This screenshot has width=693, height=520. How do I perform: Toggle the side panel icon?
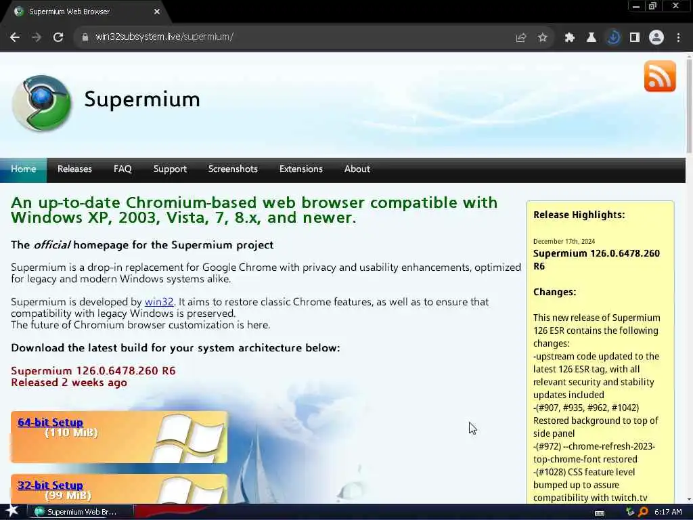point(635,38)
